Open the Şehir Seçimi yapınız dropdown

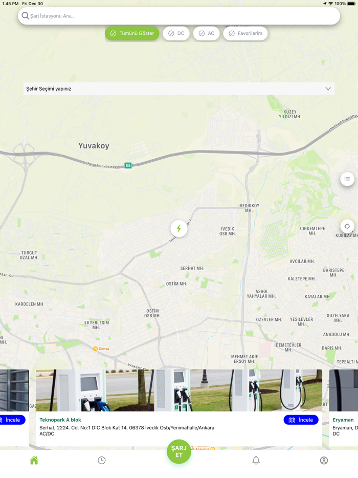click(x=179, y=89)
